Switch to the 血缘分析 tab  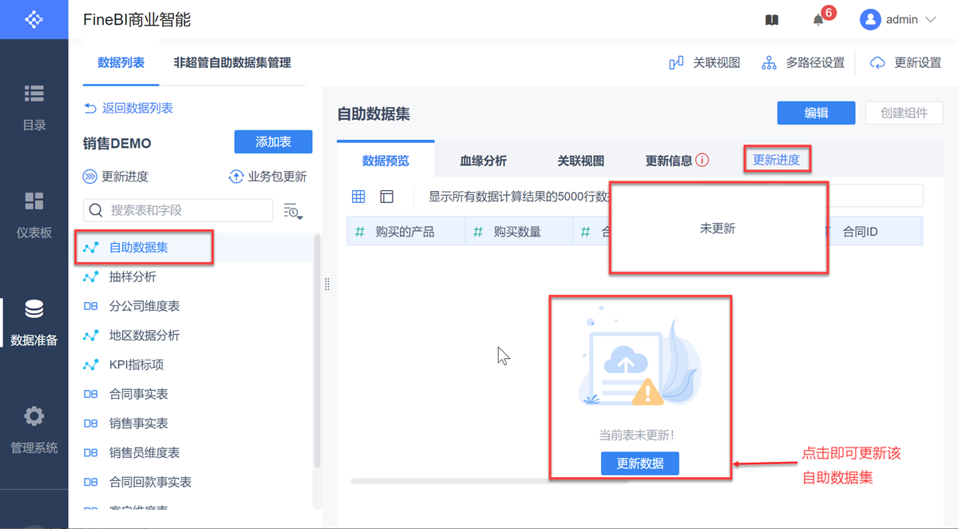coord(483,161)
